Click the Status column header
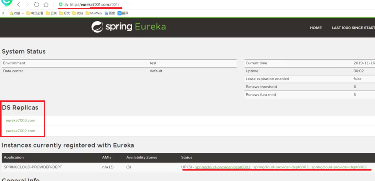 coord(187,157)
